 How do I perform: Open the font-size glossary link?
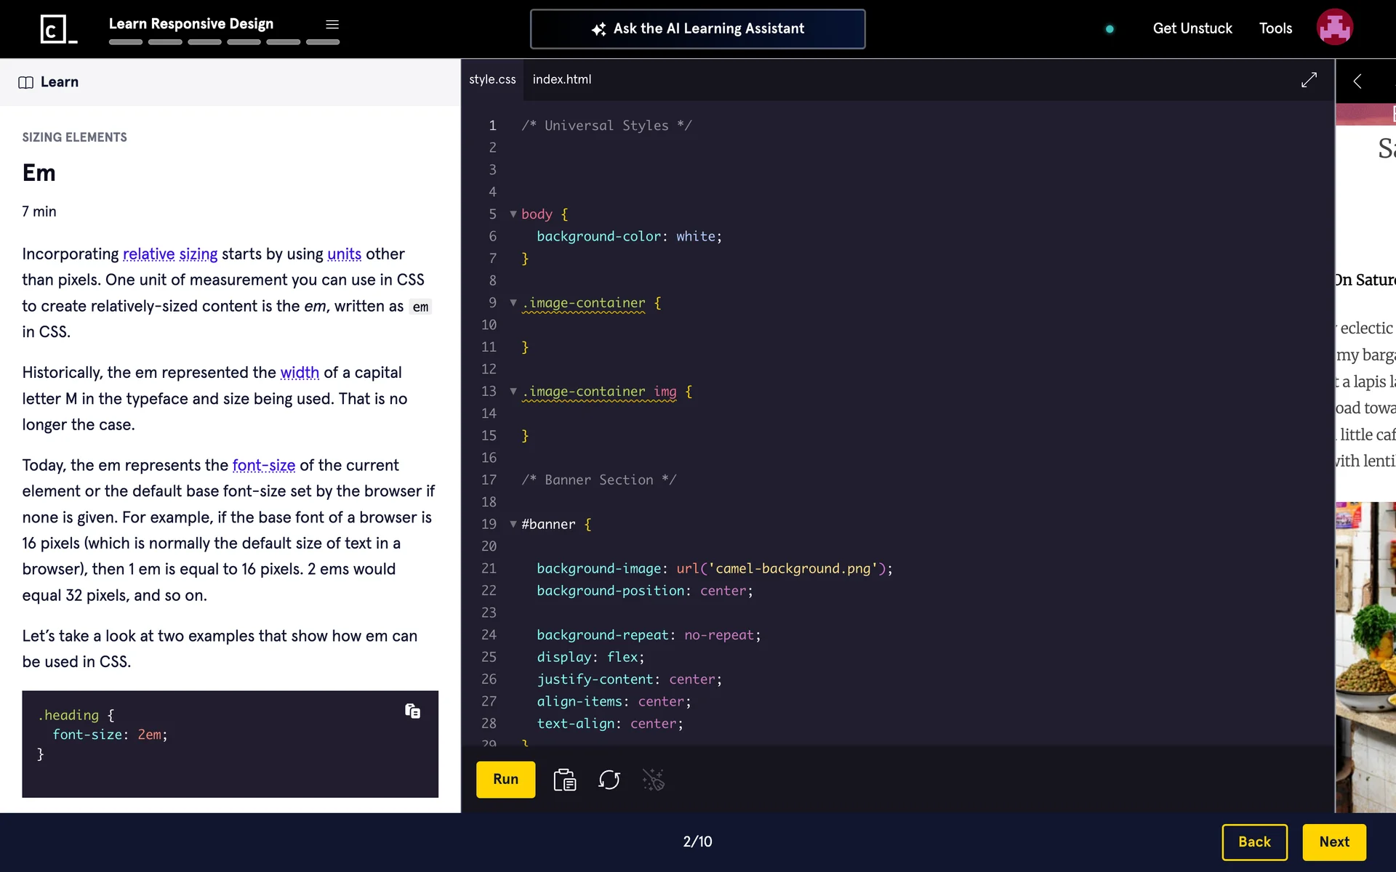pos(263,465)
